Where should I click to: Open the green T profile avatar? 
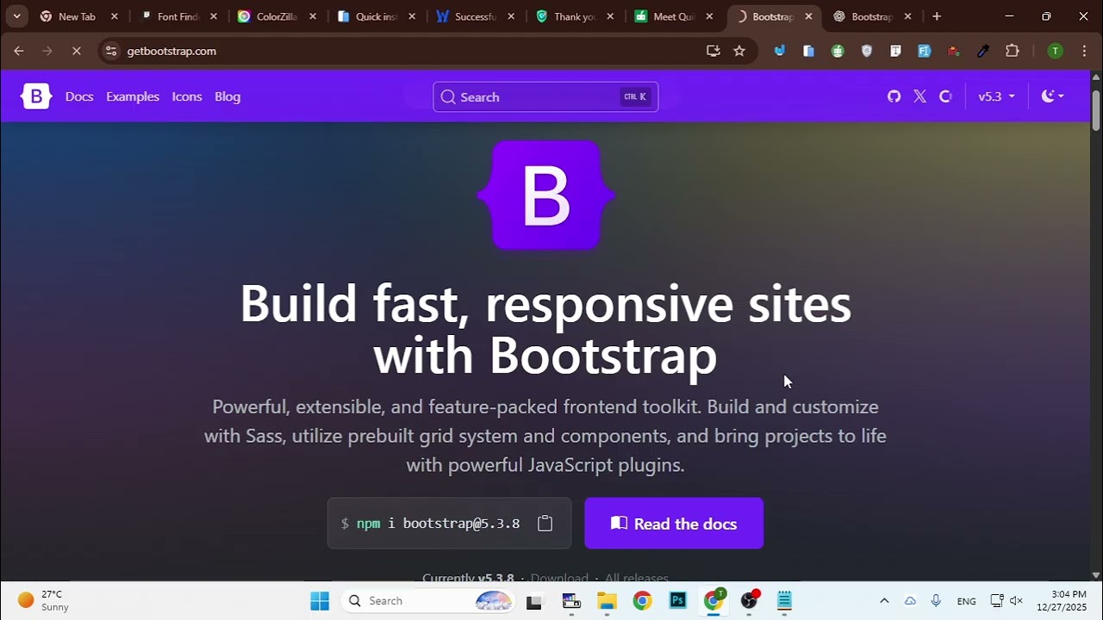click(1055, 51)
